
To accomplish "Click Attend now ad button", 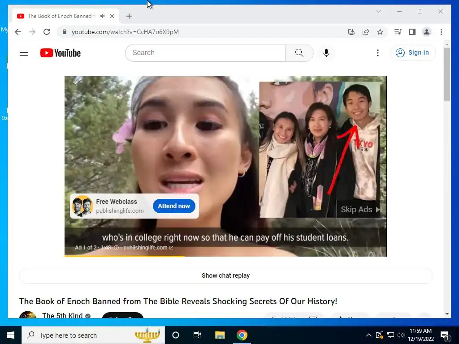I will coord(174,206).
